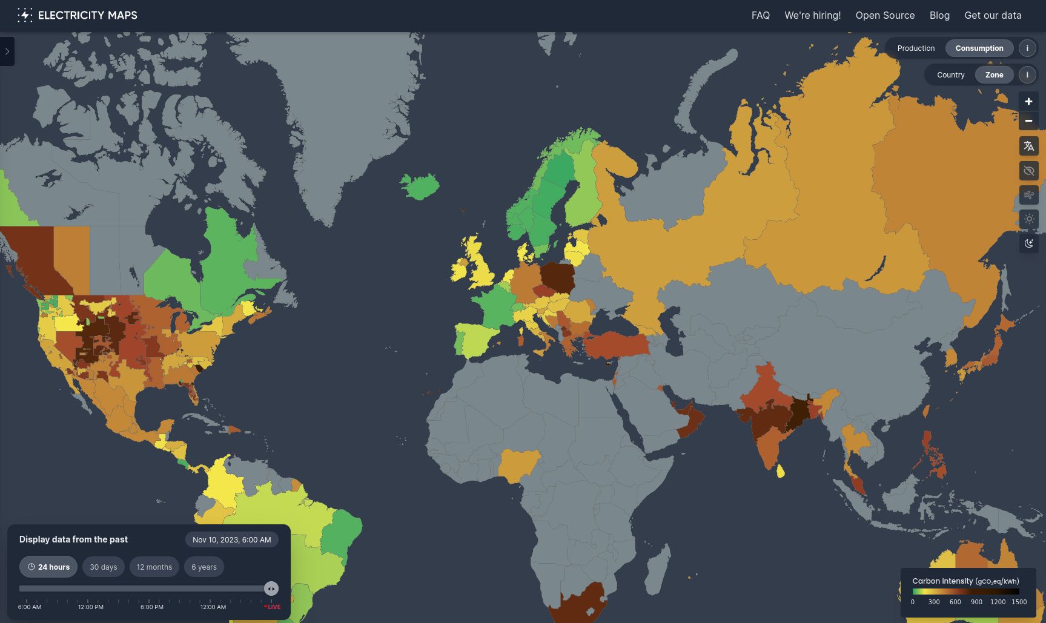Screen dimensions: 1046x623
Task: Click the Electricity Maps lightning logo
Action: pyautogui.click(x=25, y=15)
